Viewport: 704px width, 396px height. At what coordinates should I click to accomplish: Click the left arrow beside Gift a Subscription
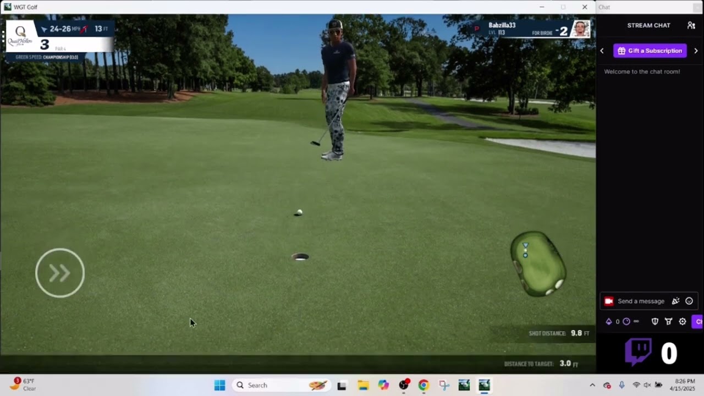point(602,51)
